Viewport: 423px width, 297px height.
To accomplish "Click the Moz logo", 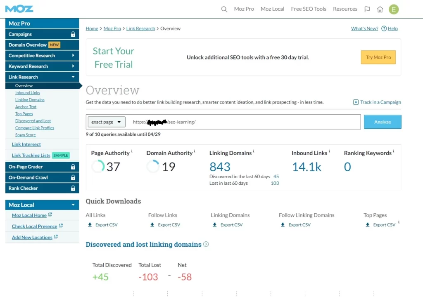I will [19, 9].
